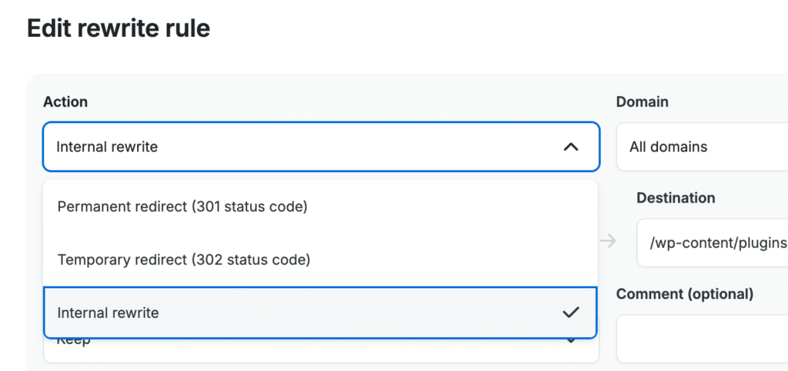Collapse the Action dropdown using the up chevron
This screenshot has width=788, height=371.
[570, 147]
